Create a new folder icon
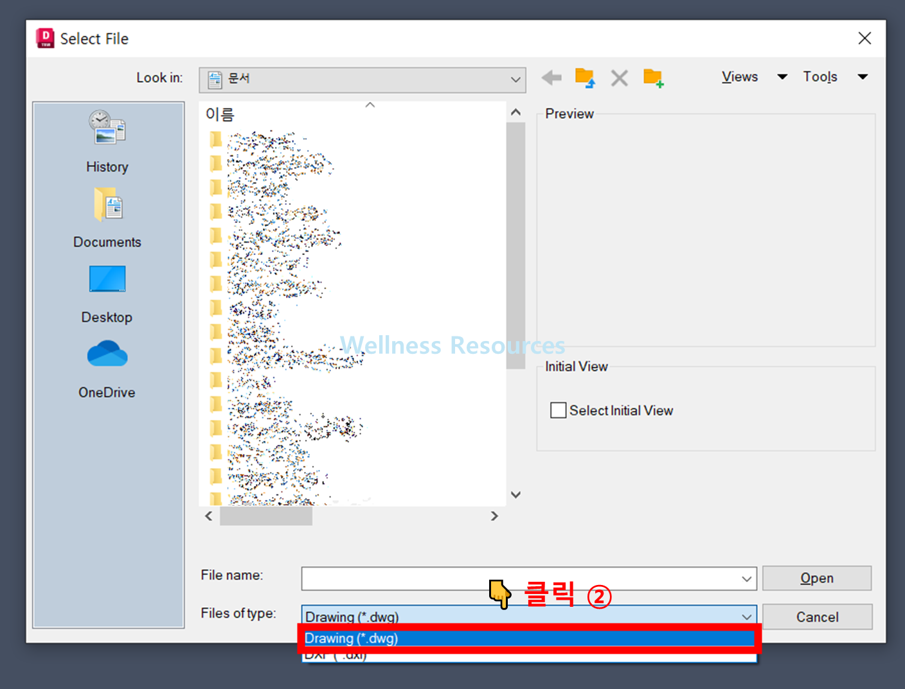 654,78
